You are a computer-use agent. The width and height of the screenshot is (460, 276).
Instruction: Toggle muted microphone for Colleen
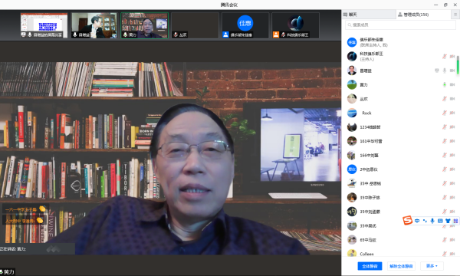coord(445,254)
